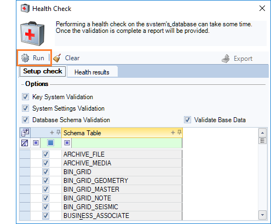The image size is (271, 224).
Task: Uncheck the BIN_GRID_MASTER row checkbox
Action: coord(45,189)
